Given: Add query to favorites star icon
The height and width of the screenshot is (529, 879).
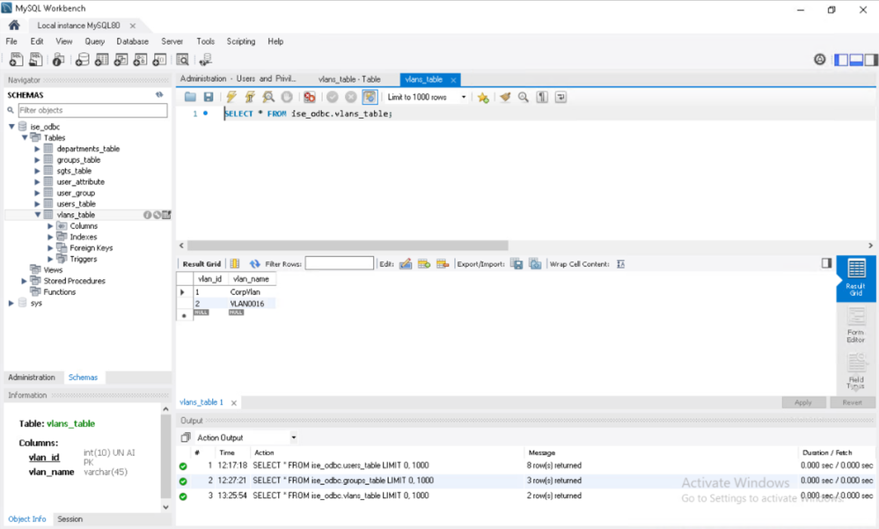Looking at the screenshot, I should click(483, 97).
